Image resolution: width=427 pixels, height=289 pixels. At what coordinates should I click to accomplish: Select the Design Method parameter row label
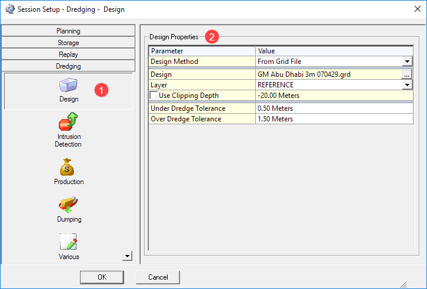[202, 62]
